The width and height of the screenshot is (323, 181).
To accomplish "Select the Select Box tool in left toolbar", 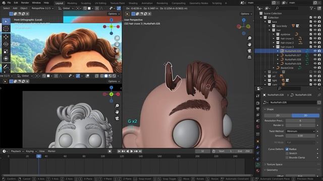I will pos(6,22).
